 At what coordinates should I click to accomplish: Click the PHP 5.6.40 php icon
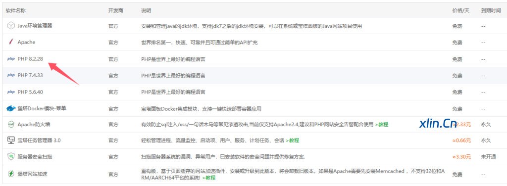tap(11, 92)
